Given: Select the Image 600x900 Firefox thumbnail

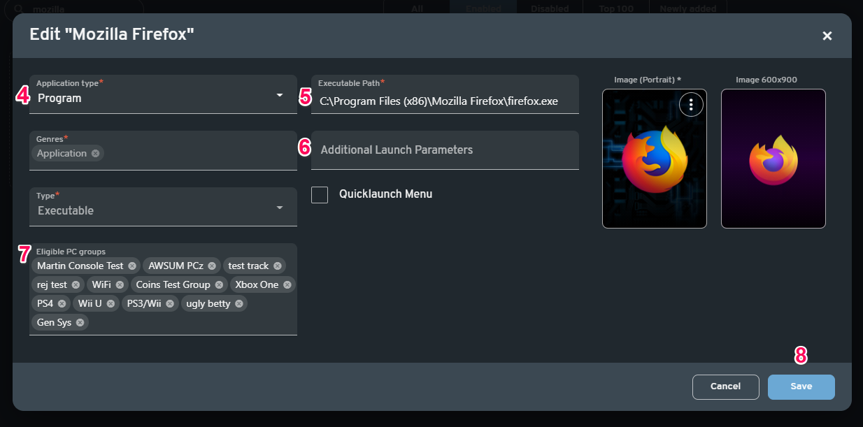Looking at the screenshot, I should point(773,159).
